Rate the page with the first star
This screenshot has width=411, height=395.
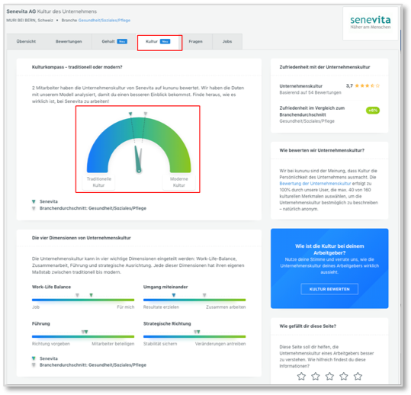[301, 377]
